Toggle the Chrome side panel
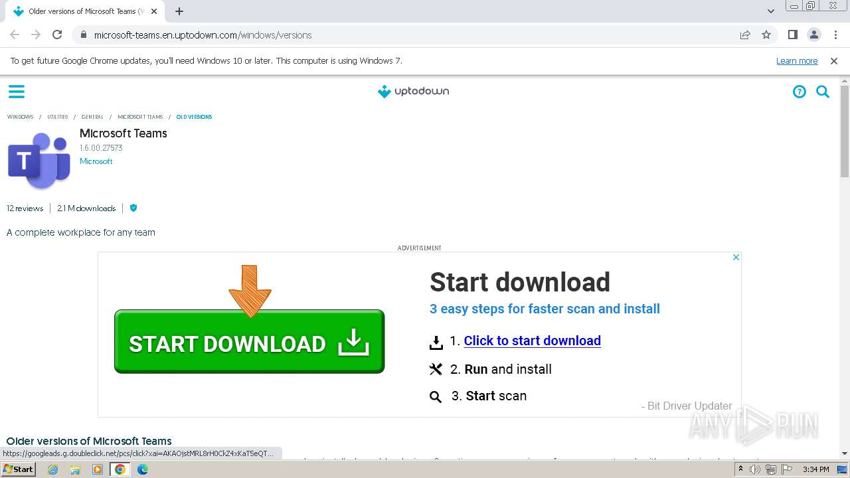Viewport: 850px width, 478px height. (792, 35)
